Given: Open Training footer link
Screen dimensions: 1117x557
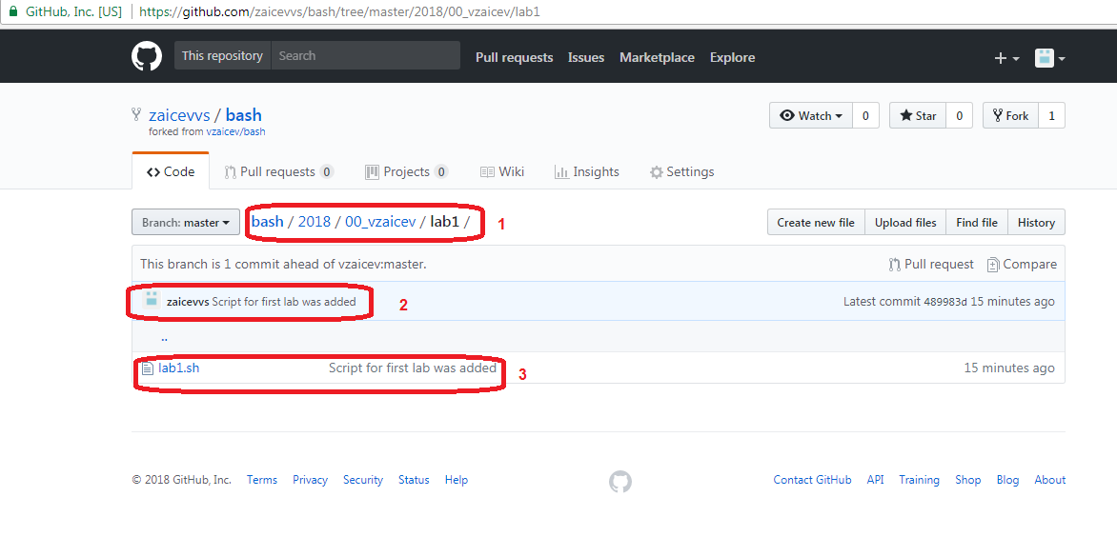Looking at the screenshot, I should click(x=919, y=480).
